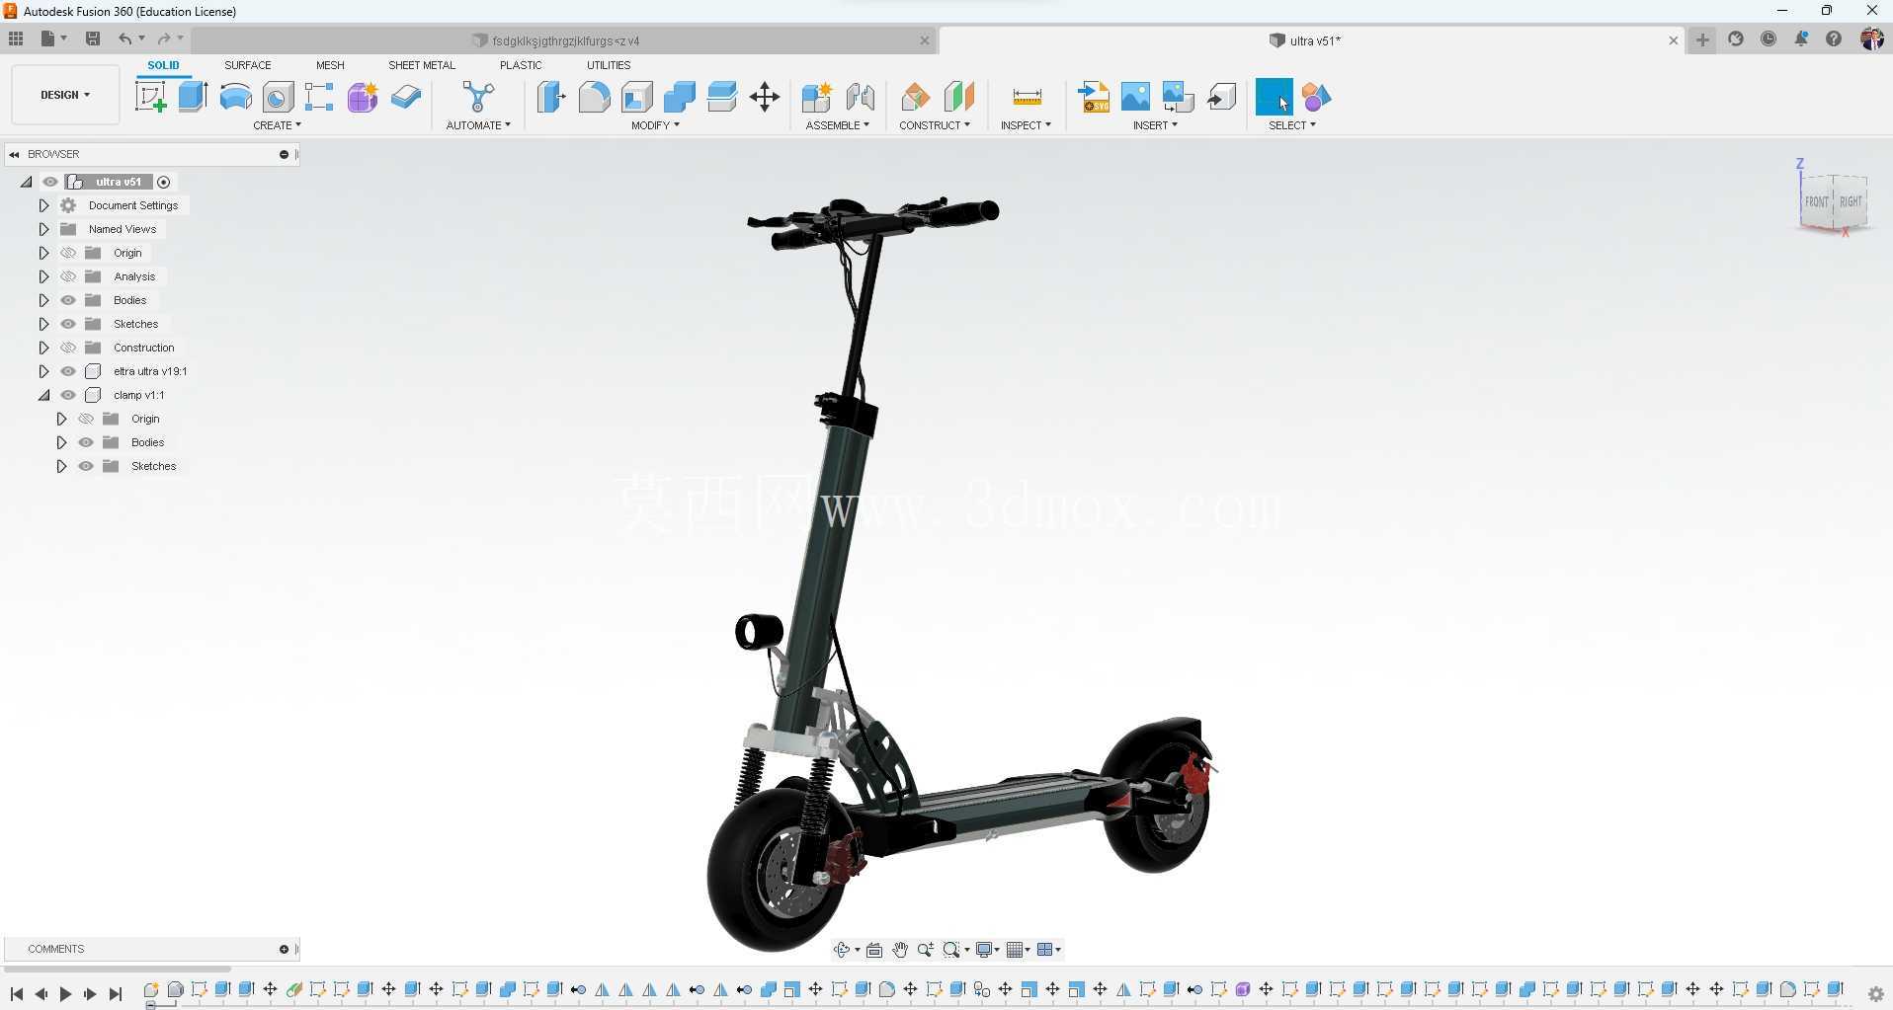
Task: Open the DESIGN workspace dropdown
Action: [x=65, y=95]
